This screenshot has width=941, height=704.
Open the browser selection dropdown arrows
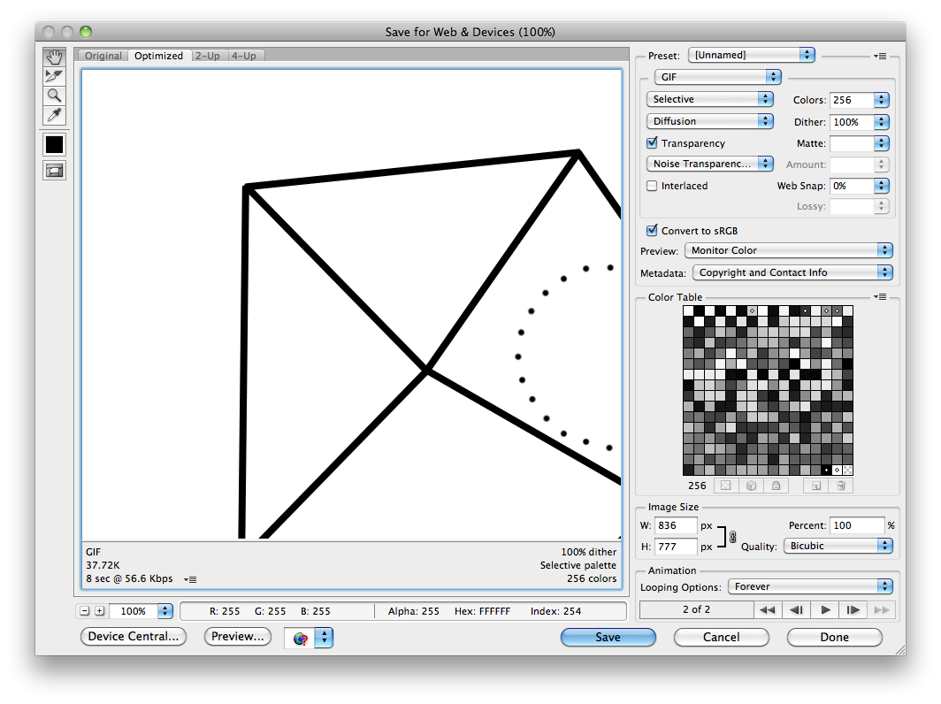coord(324,638)
